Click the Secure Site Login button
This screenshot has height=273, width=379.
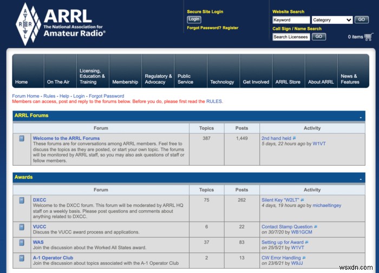pyautogui.click(x=194, y=19)
